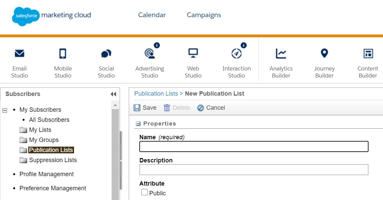The height and width of the screenshot is (200, 383).
Task: Click the Description input field
Action: click(254, 169)
